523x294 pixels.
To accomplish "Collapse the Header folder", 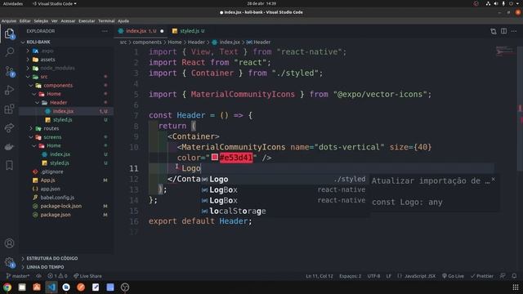I will tap(38, 103).
